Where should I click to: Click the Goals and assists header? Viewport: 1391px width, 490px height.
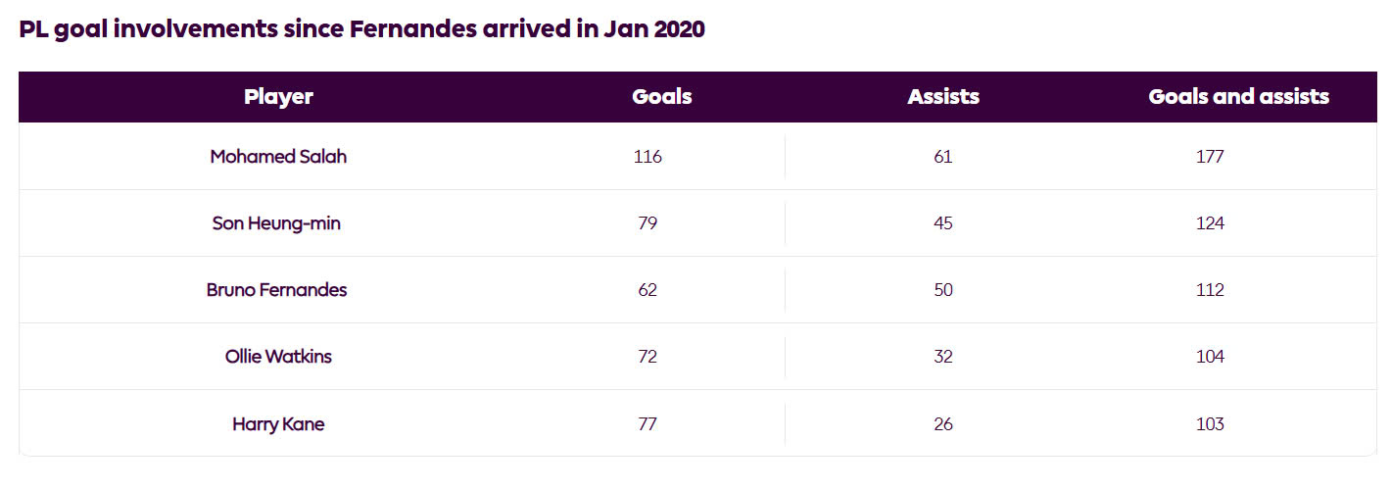(1238, 97)
